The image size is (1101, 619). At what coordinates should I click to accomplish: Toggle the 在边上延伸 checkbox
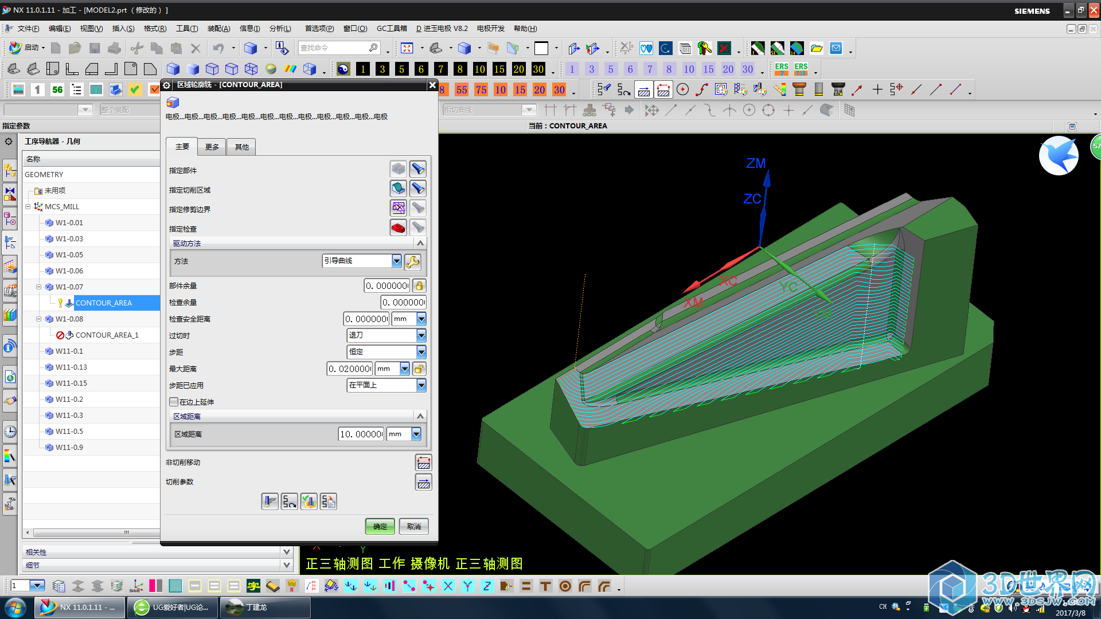click(173, 402)
